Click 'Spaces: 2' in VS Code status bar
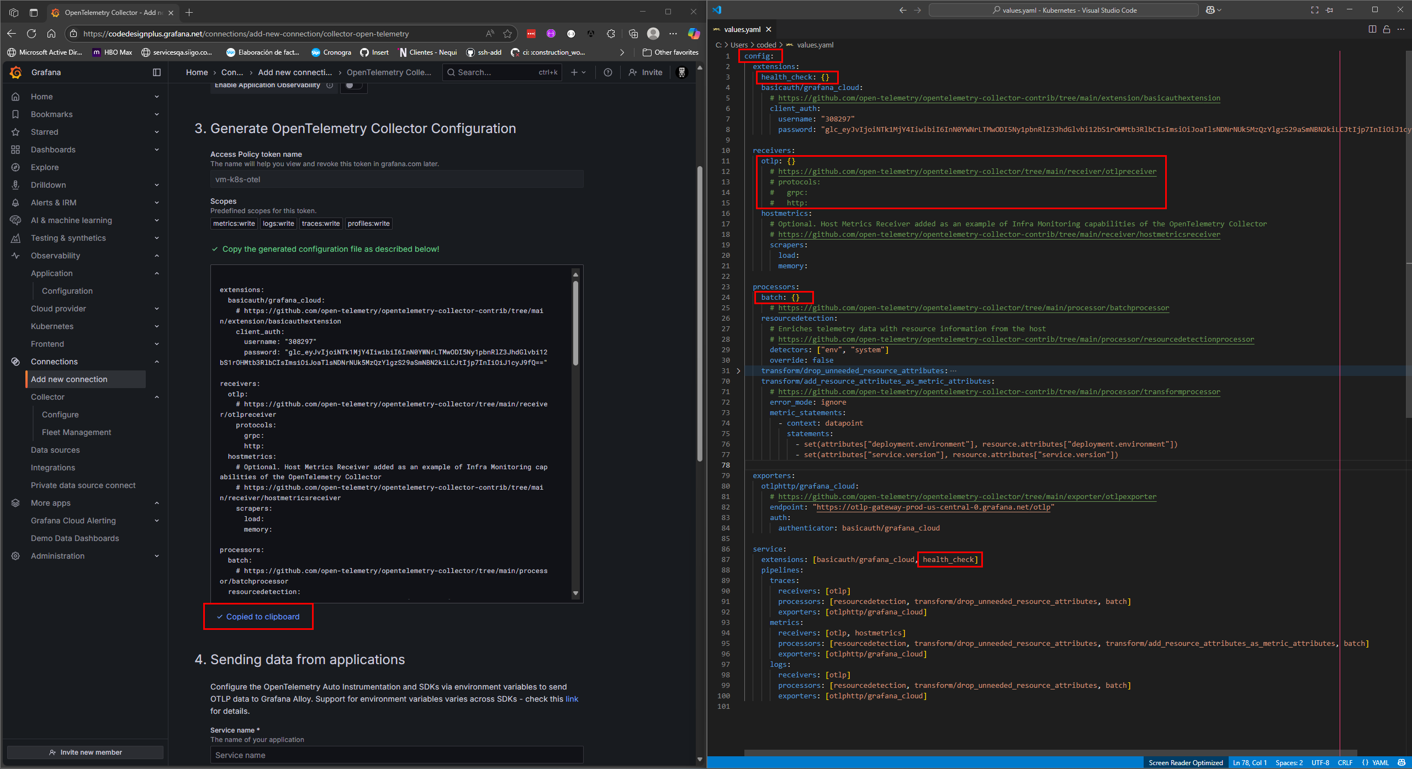1412x769 pixels. point(1289,762)
